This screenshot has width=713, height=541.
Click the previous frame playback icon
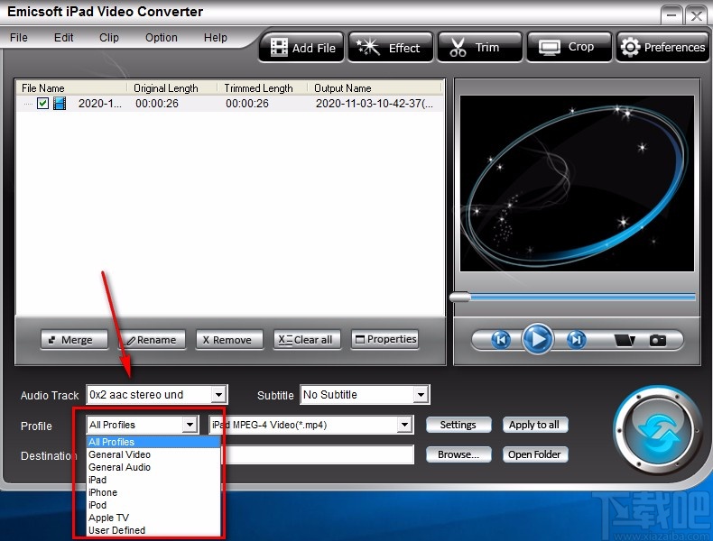coord(501,339)
